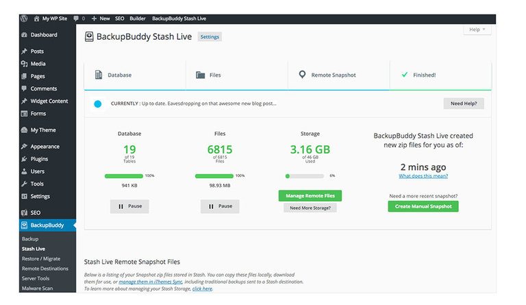Click Stash Live Remote Snapshot Files heading
The height and width of the screenshot is (305, 526).
(131, 262)
